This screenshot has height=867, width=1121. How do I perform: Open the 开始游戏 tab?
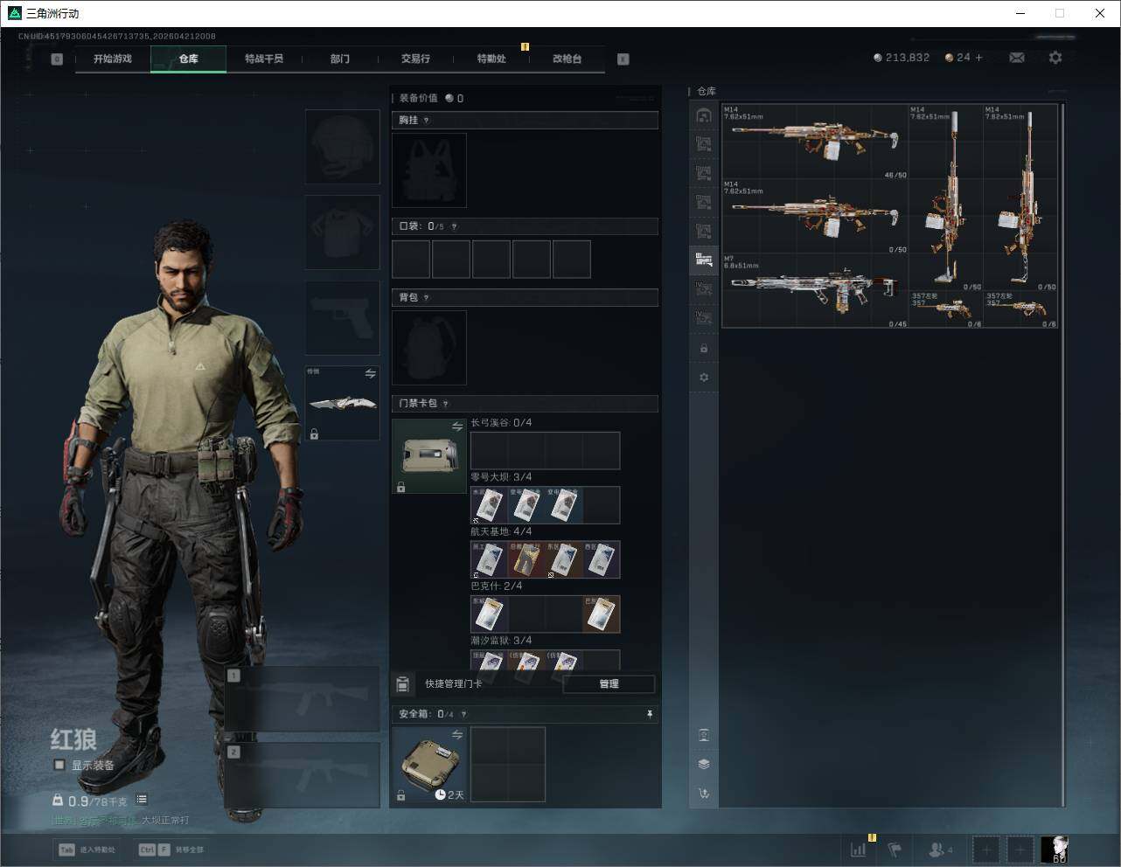pos(113,59)
